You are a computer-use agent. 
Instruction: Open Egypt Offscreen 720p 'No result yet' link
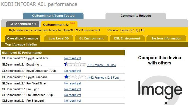click(x=73, y=71)
